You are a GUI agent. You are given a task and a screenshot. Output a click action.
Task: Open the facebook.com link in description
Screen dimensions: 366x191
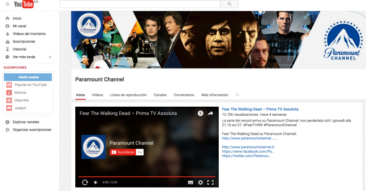[248, 151]
